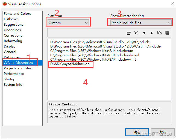The height and width of the screenshot is (139, 176).
Task: Open the Show Directories for dropdown
Action: (141, 23)
